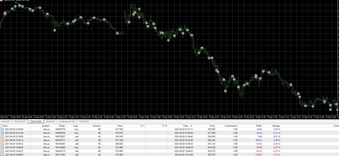Screen dimensions: 339x156
Task: Open the UsaIndJun21,M1 chart tab
Action: (67, 121)
